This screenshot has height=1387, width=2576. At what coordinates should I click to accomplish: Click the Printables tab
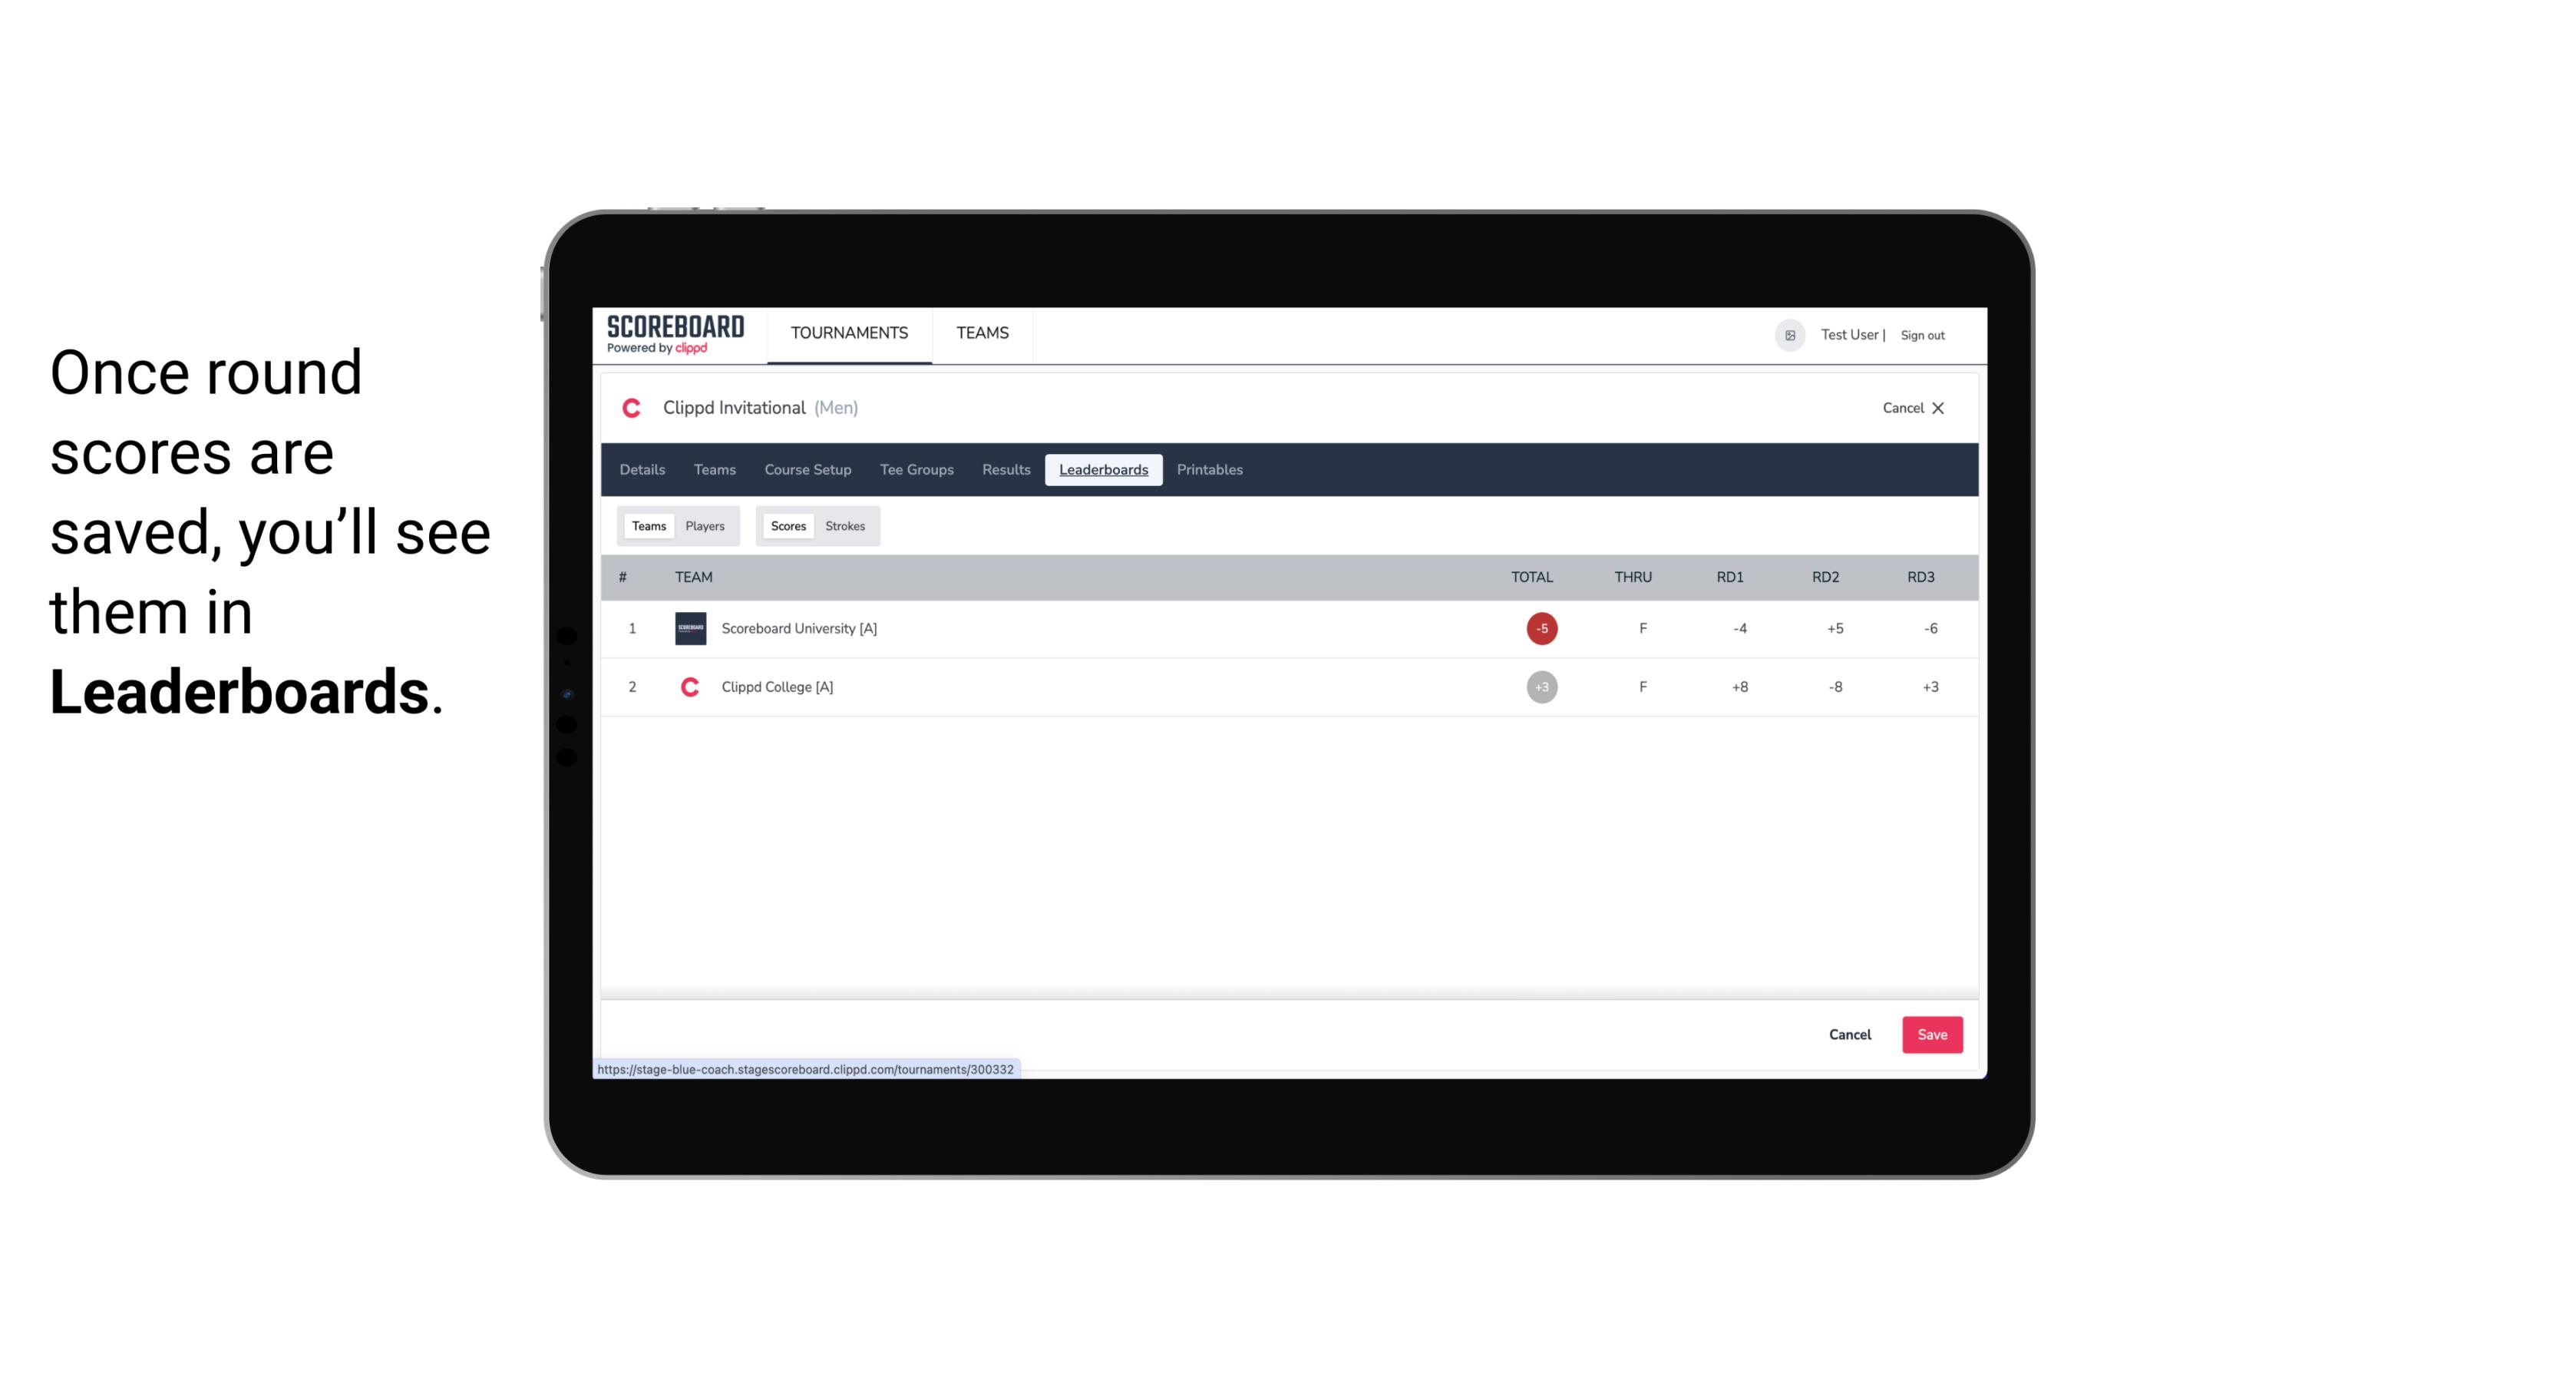1210,470
